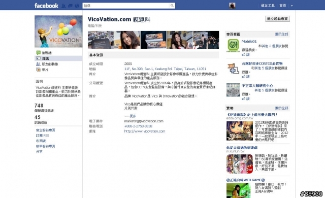Open 台灣好市多COSTCO必買物 page link

262,63
